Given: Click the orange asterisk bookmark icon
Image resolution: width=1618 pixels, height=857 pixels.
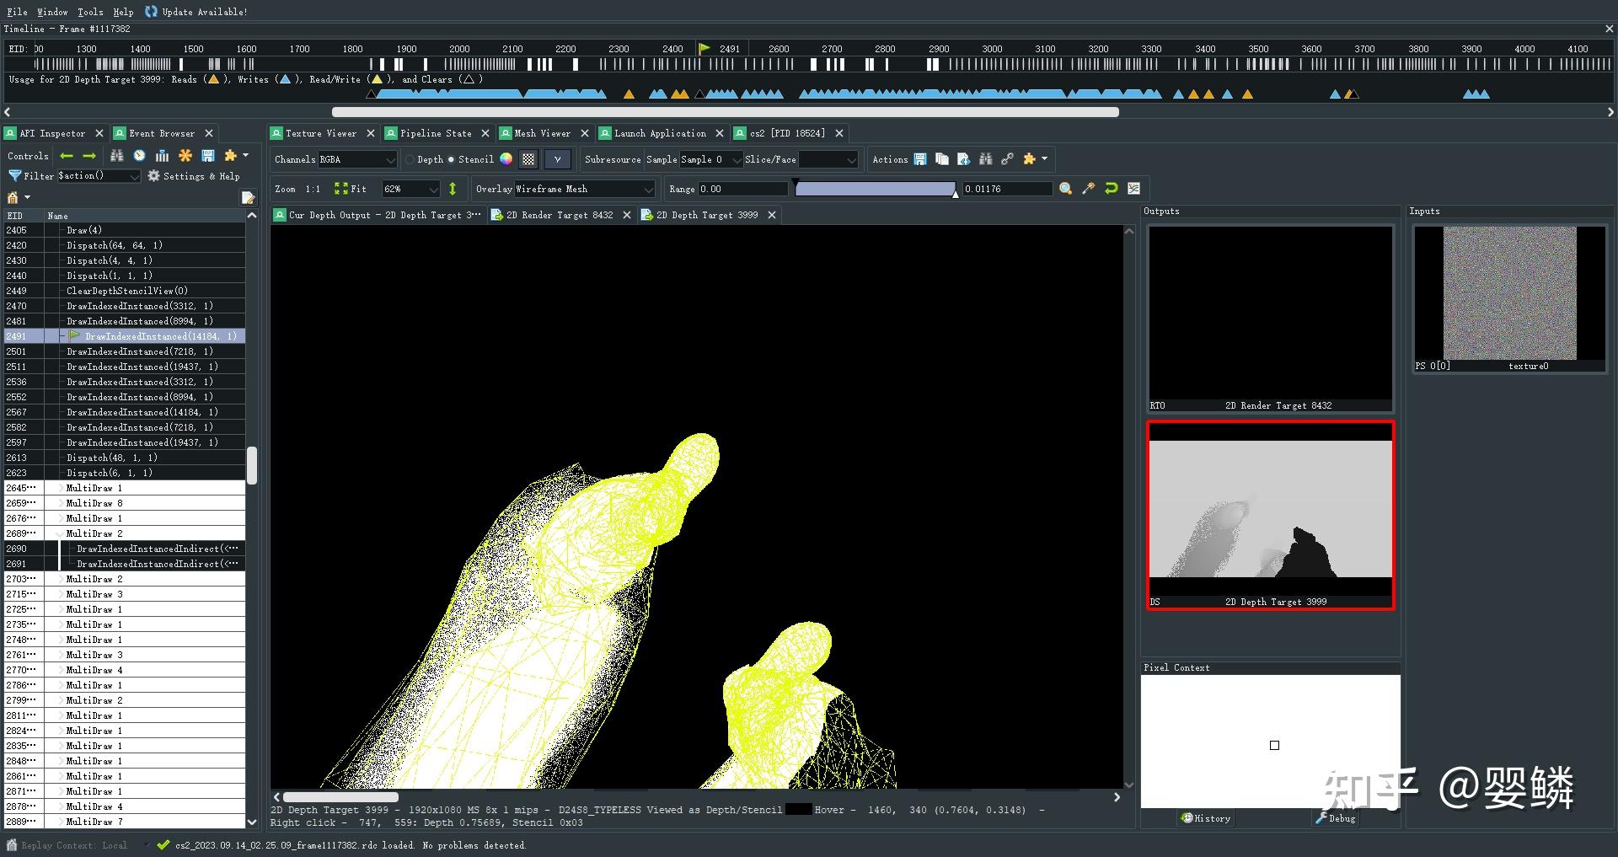Looking at the screenshot, I should pos(185,156).
